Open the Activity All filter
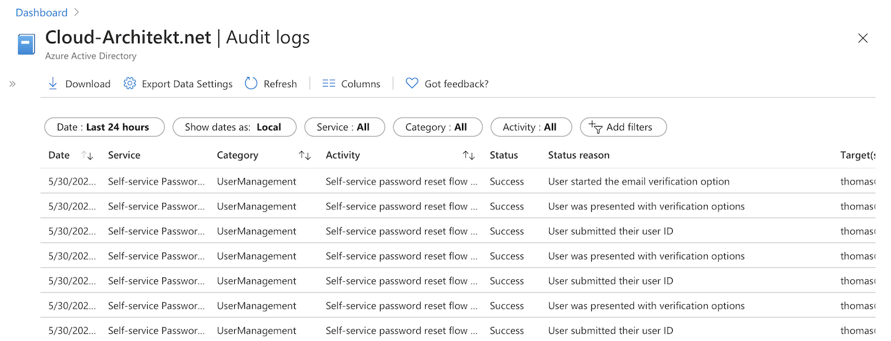This screenshot has width=891, height=341. 531,127
